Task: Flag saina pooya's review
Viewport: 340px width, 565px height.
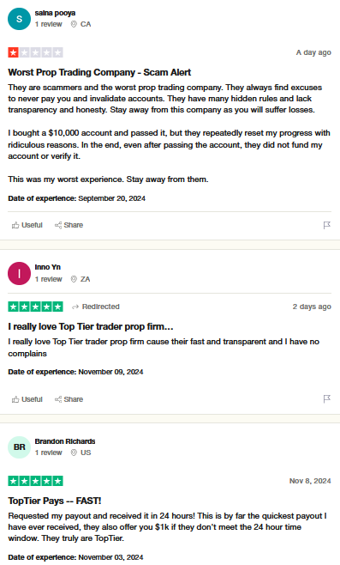Action: [326, 225]
